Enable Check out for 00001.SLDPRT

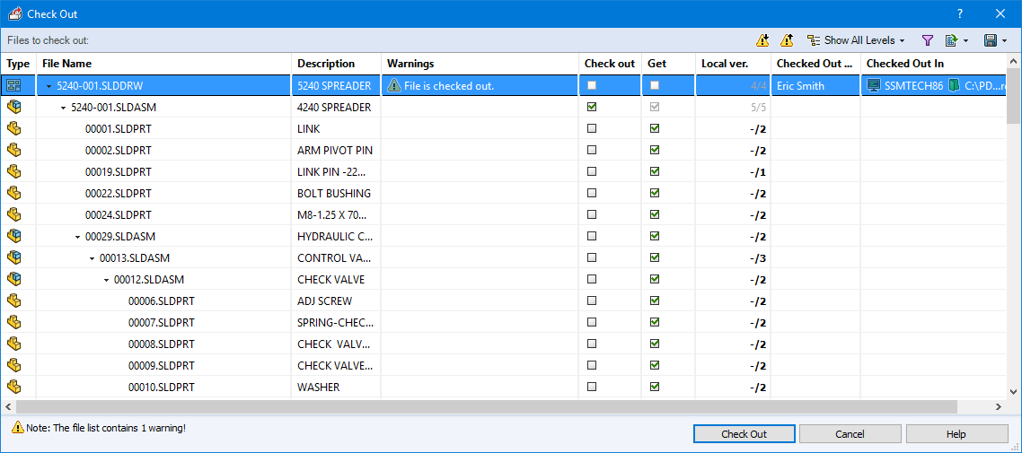[x=591, y=128]
